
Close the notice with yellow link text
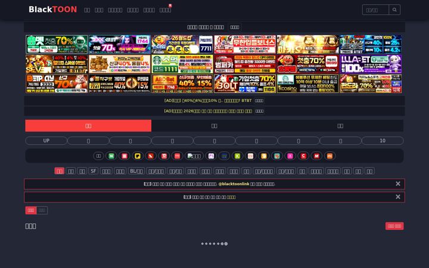click(398, 197)
